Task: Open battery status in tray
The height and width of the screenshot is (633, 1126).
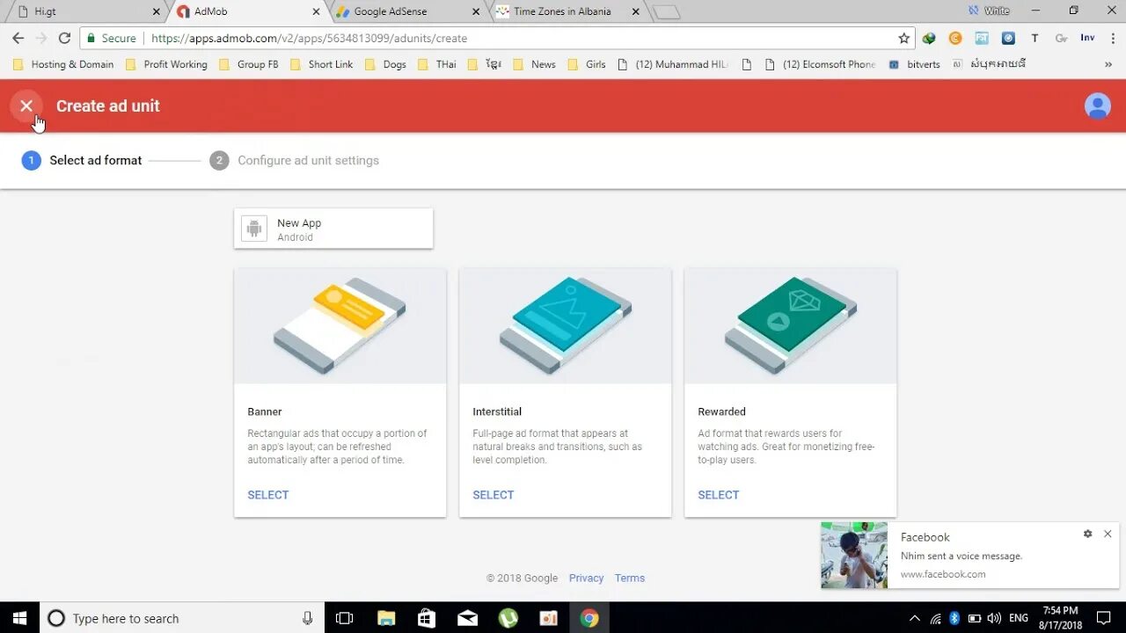Action: 975,618
